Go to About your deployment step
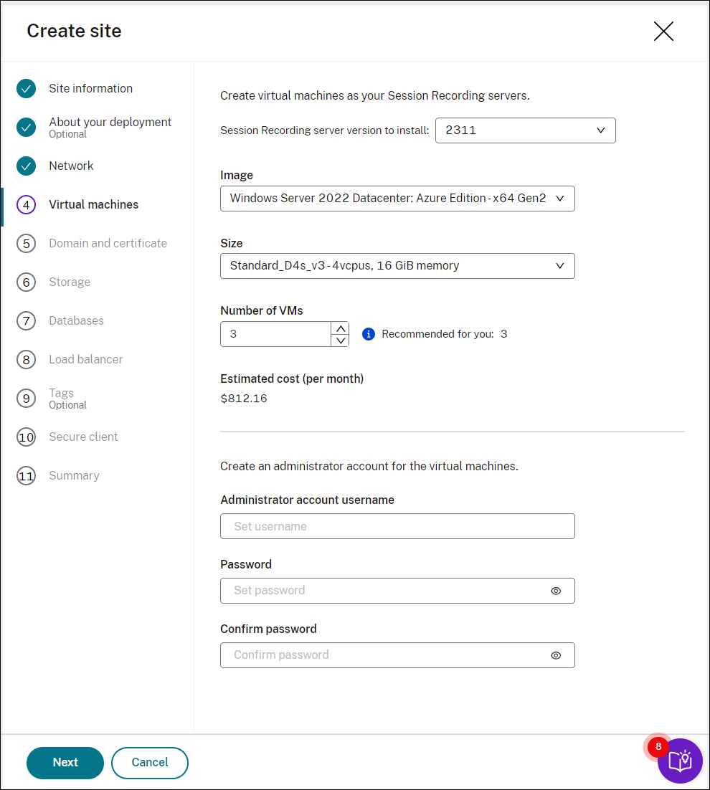Viewport: 710px width, 790px height. [x=110, y=123]
